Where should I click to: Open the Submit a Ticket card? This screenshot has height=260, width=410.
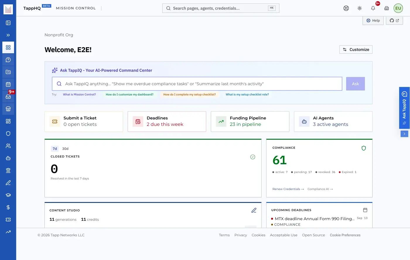point(84,122)
